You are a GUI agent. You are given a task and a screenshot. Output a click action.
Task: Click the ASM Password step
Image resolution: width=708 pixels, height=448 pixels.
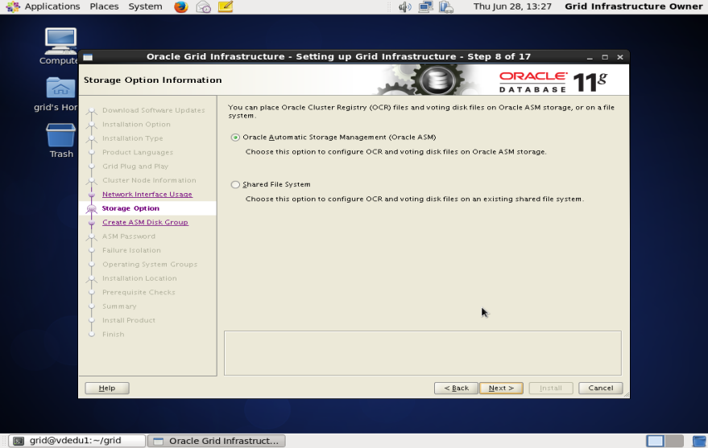pos(129,236)
